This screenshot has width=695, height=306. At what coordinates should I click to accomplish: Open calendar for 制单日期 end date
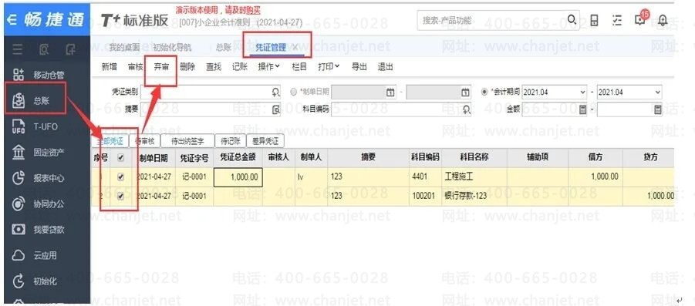tap(465, 92)
